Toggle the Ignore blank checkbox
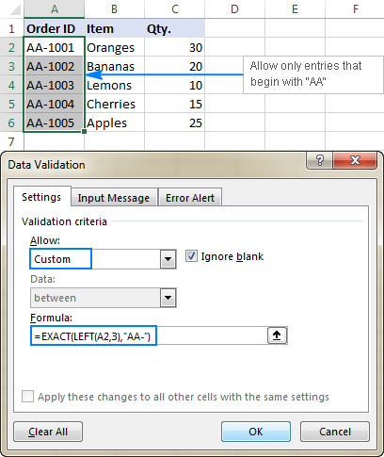Viewport: 384px width, 457px height. [x=191, y=256]
